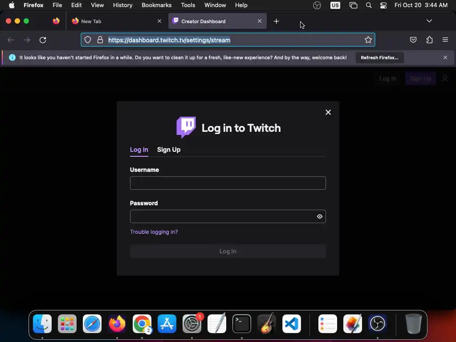Screen dimensions: 456x342
Task: Open Firefox from the Dock
Action: (x=117, y=324)
